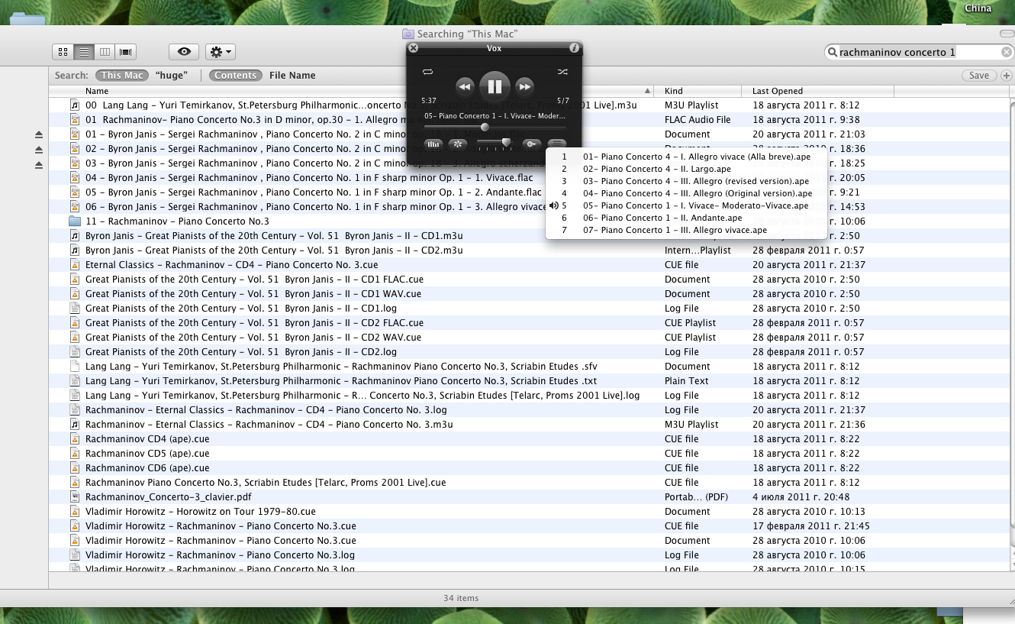Skip to next track in Vox
The width and height of the screenshot is (1015, 624).
pyautogui.click(x=524, y=86)
